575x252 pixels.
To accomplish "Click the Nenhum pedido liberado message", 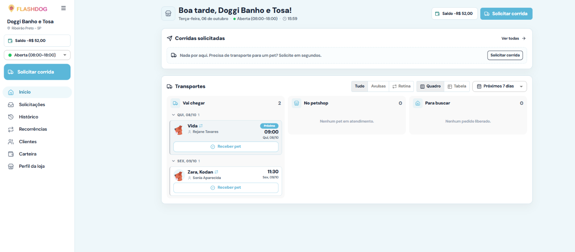I will [x=468, y=121].
